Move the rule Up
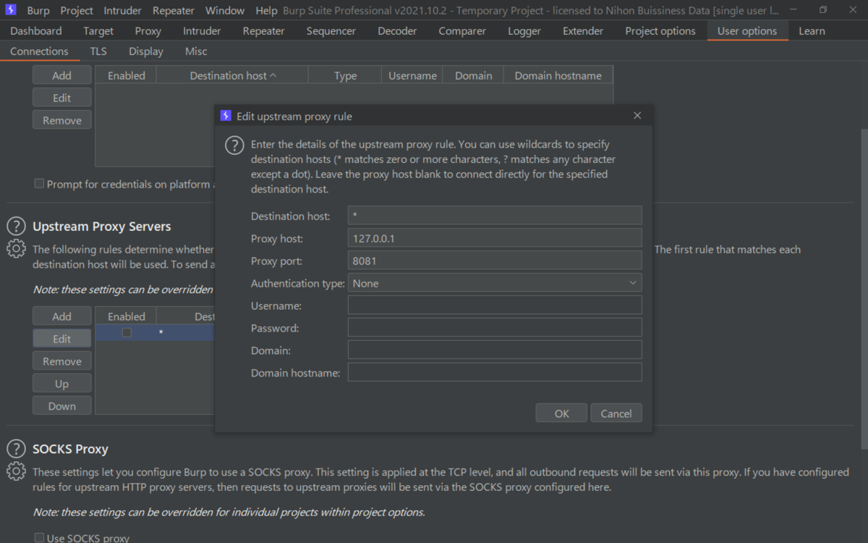Viewport: 868px width, 543px height. tap(62, 384)
